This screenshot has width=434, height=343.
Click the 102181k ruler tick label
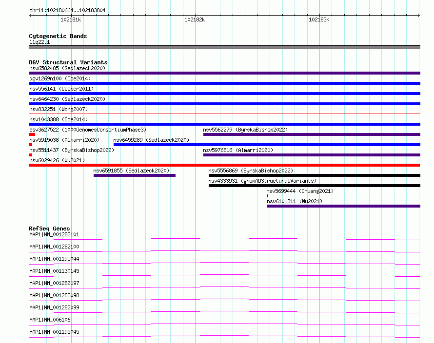coord(71,19)
